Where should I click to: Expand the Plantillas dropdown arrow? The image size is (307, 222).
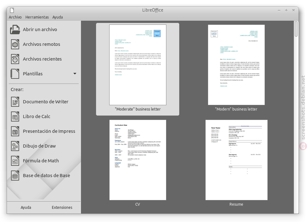[75, 73]
